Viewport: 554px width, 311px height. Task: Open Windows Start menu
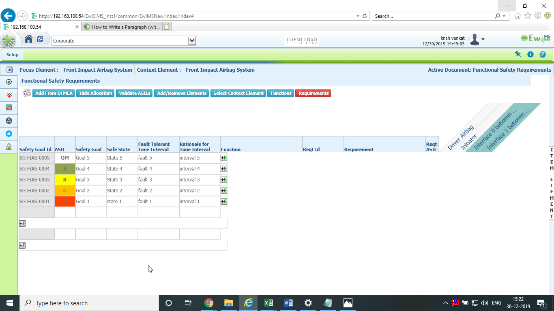coord(9,303)
